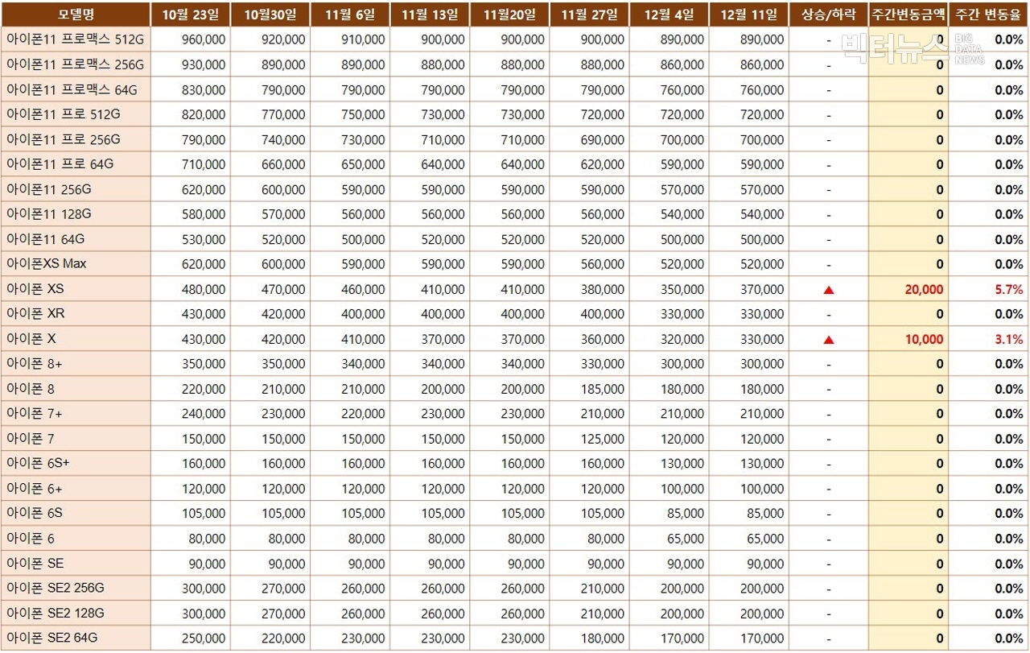The width and height of the screenshot is (1030, 653).
Task: Click the 12월 4일 price 130,000 for 아이폰 6S+
Action: click(669, 464)
